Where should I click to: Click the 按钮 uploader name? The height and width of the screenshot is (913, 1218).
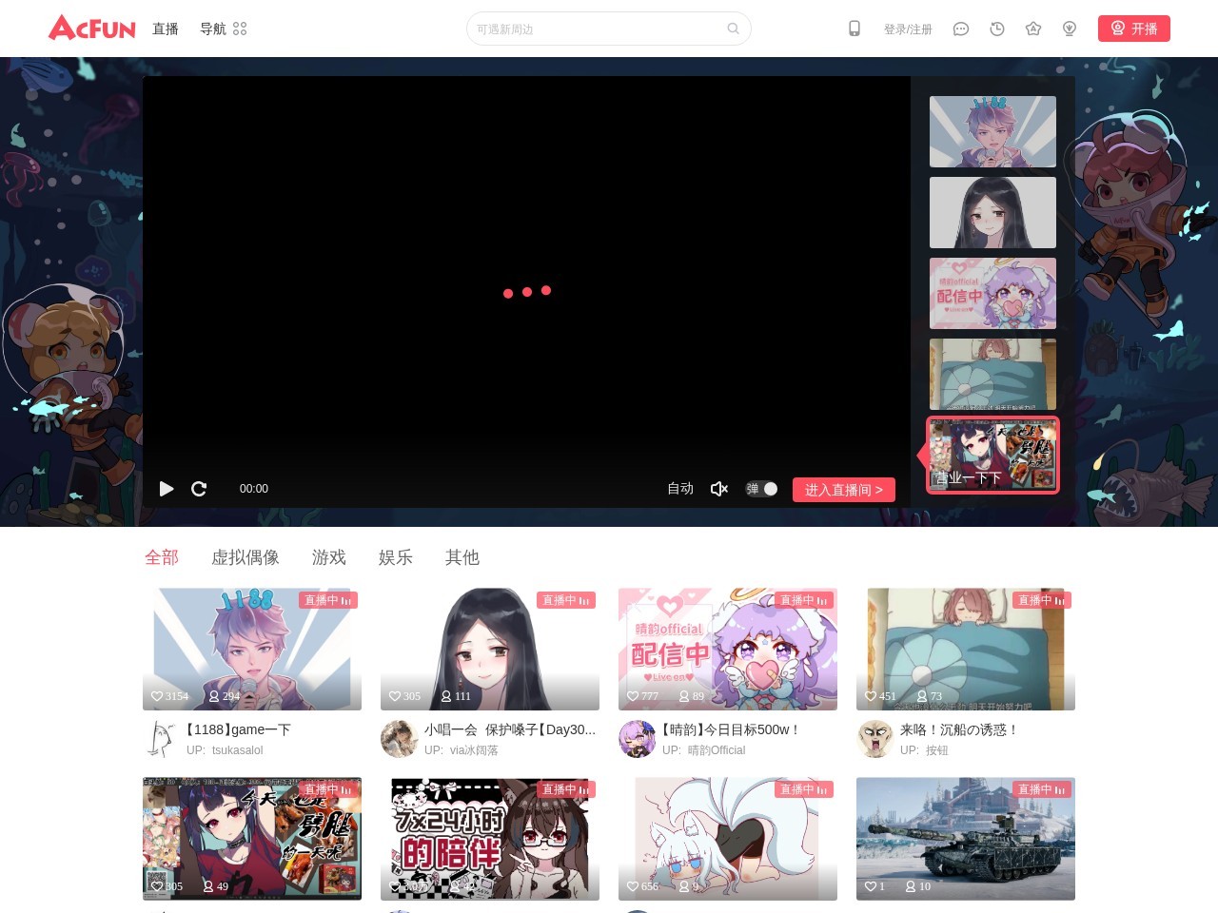(937, 750)
